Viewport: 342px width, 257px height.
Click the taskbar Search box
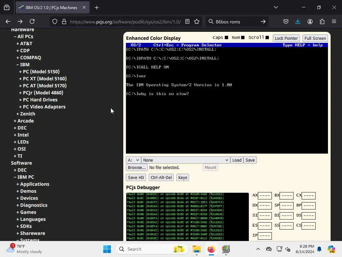[x=152, y=249]
